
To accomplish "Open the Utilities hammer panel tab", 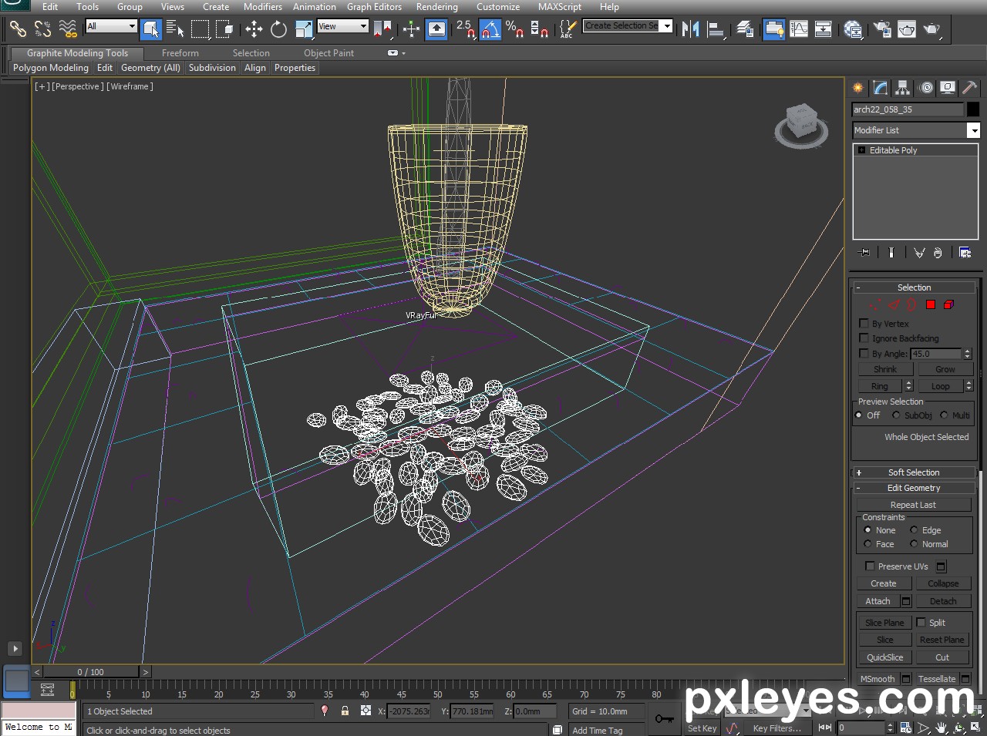I will click(x=970, y=88).
